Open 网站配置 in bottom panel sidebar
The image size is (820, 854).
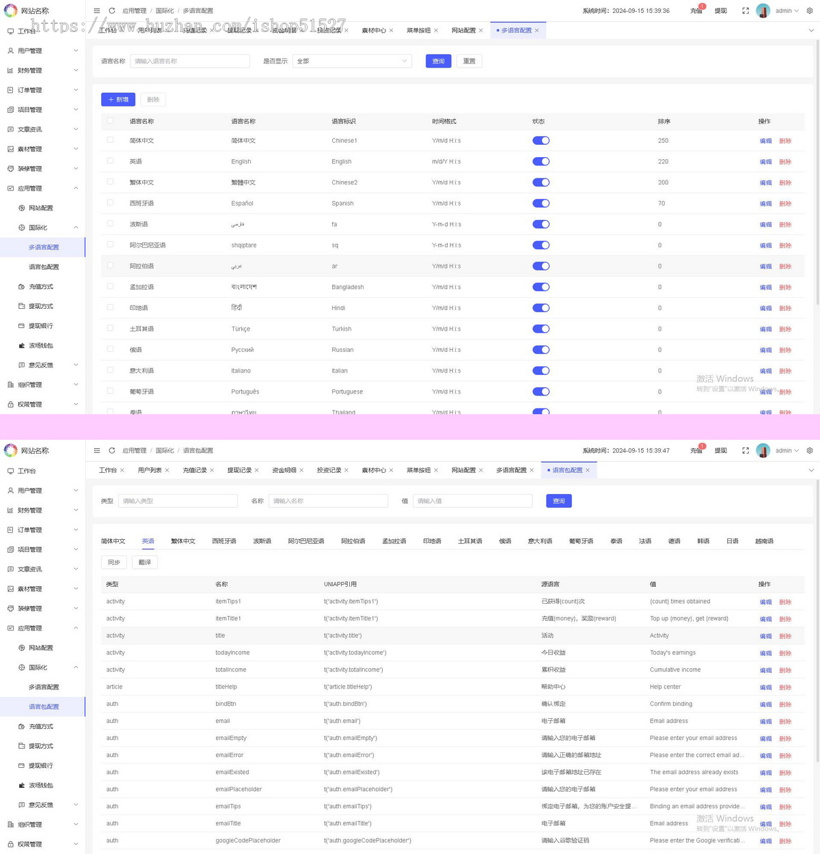coord(42,648)
